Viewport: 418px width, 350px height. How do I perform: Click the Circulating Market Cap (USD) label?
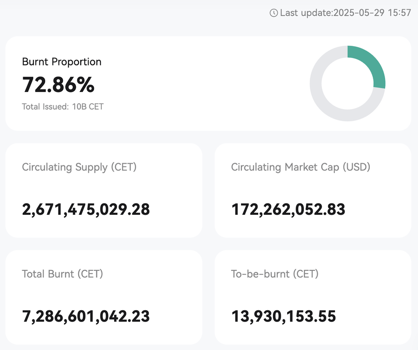pos(300,167)
